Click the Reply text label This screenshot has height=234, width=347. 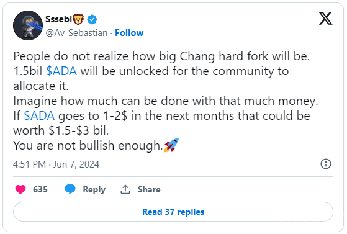point(94,190)
